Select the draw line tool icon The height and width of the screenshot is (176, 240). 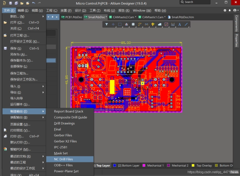[x=186, y=24]
